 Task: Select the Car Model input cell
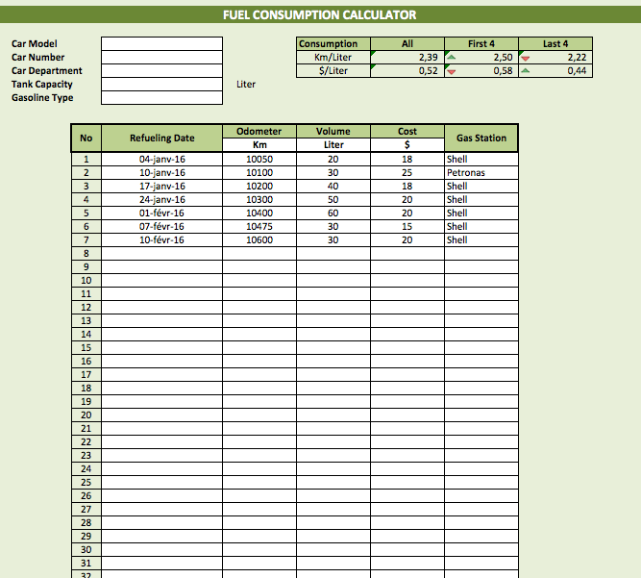(x=161, y=44)
